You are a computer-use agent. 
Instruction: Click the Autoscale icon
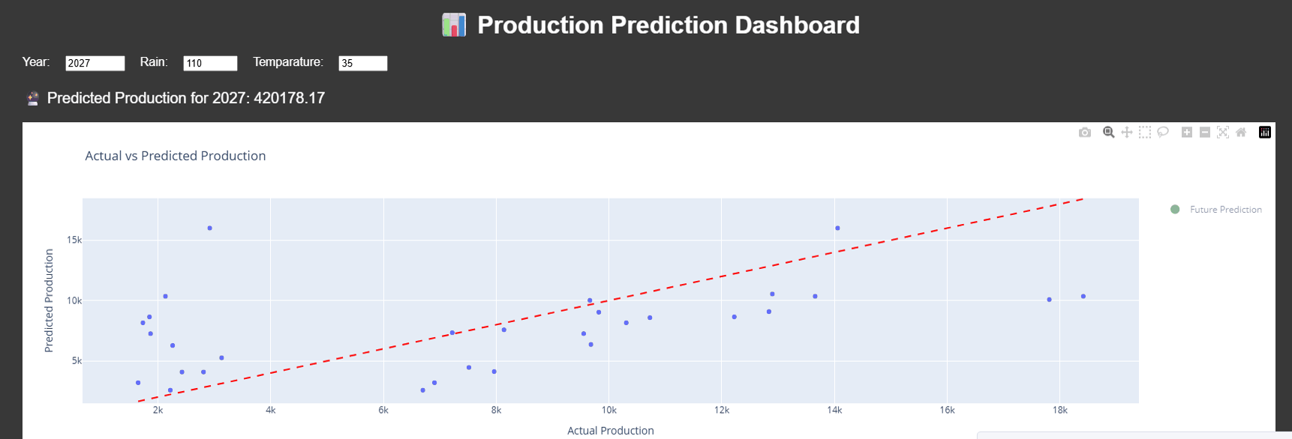[1223, 133]
